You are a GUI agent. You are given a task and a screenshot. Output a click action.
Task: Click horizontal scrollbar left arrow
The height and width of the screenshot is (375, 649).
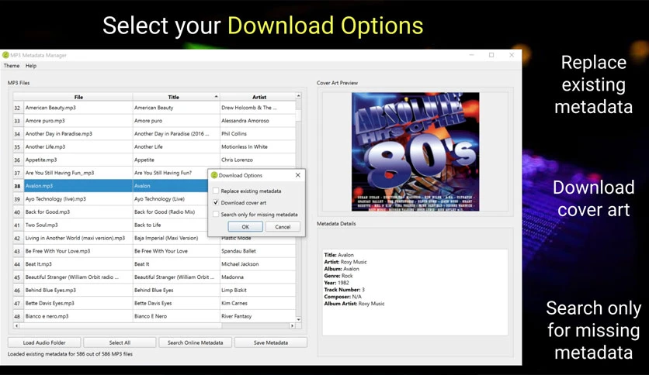coord(16,325)
